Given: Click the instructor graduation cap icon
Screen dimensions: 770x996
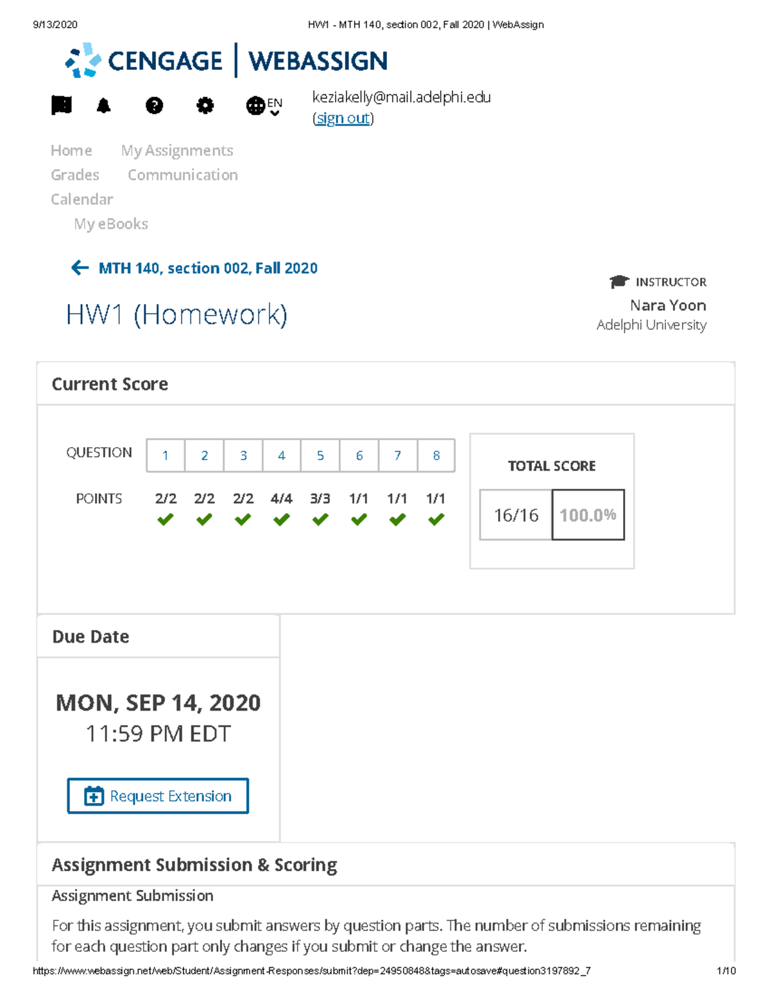Looking at the screenshot, I should pos(618,281).
